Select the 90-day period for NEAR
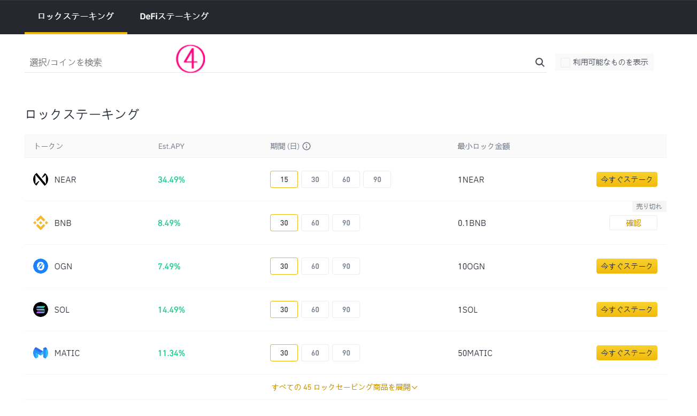 tap(377, 179)
